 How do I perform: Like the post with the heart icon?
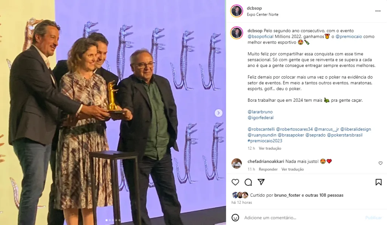click(235, 182)
